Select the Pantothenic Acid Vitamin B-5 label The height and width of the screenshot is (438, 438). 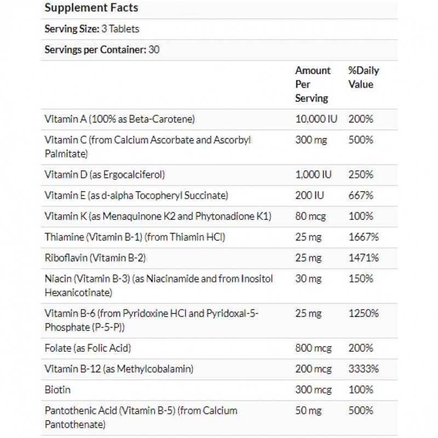pos(141,417)
